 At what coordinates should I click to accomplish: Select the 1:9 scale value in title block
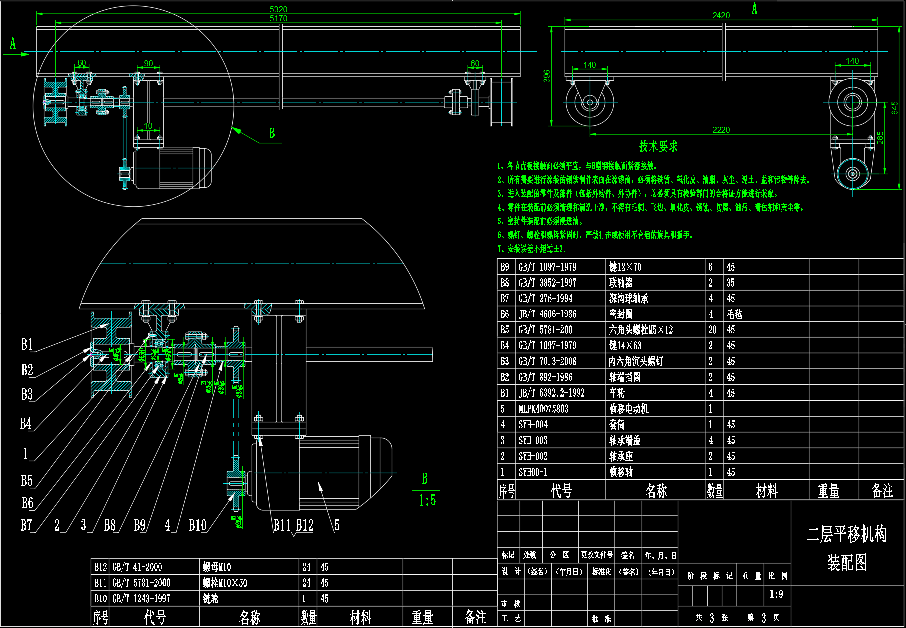click(x=776, y=594)
